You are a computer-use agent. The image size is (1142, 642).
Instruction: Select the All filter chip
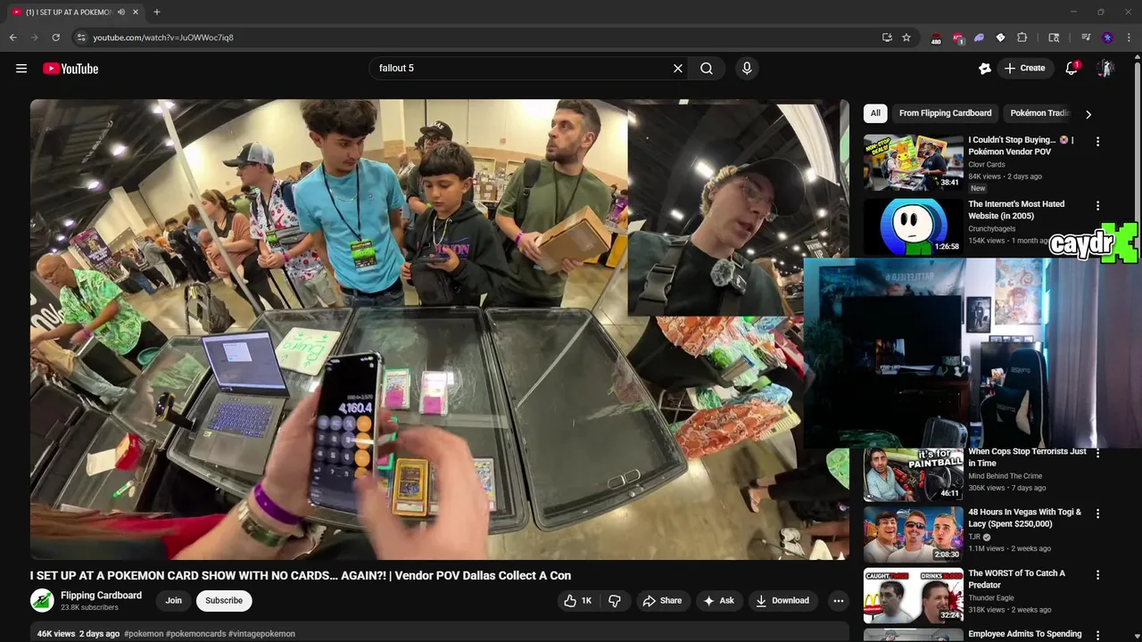pyautogui.click(x=875, y=113)
